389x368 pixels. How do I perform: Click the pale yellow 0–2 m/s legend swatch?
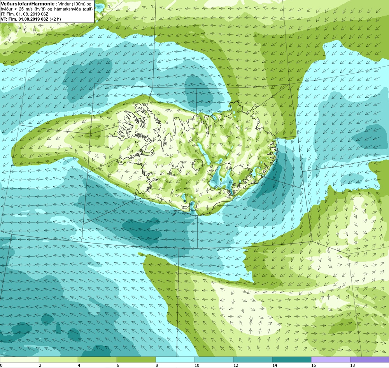pos(19,359)
